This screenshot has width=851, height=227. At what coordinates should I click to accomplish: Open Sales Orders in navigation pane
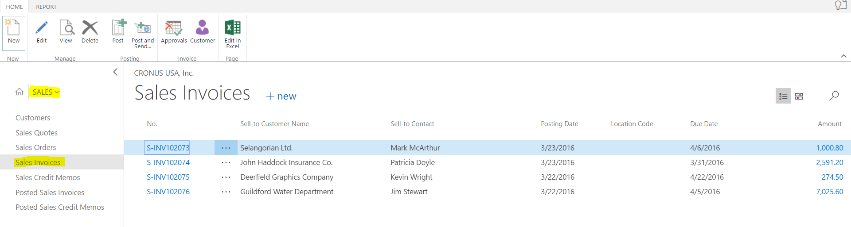click(x=36, y=147)
